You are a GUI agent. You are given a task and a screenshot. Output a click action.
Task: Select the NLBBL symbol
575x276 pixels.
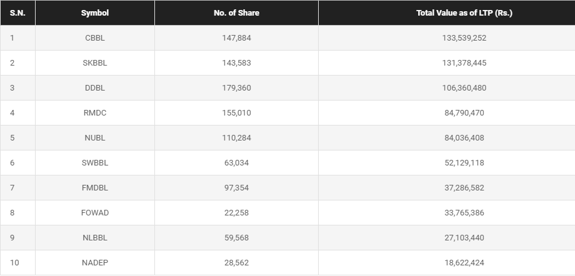coord(95,238)
